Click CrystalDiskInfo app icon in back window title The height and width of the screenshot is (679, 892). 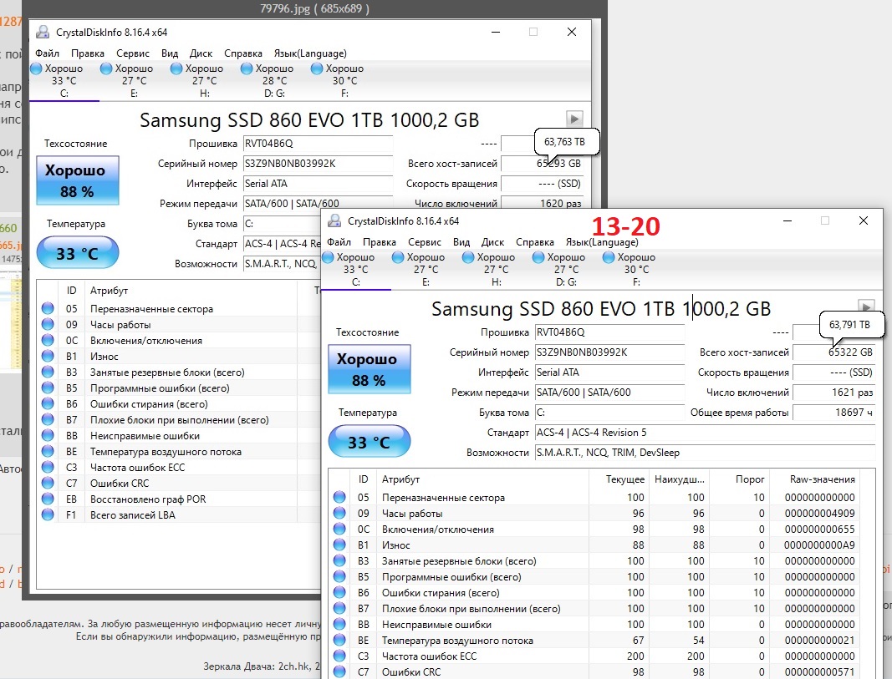point(43,33)
